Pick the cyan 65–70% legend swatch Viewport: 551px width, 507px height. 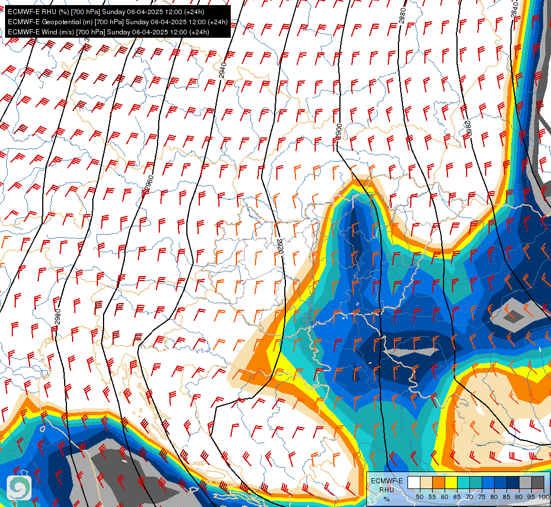point(464,482)
